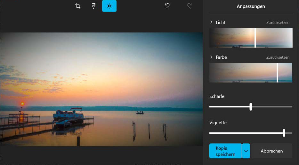
Task: Click the Farbe slider preview strip
Action: point(251,73)
